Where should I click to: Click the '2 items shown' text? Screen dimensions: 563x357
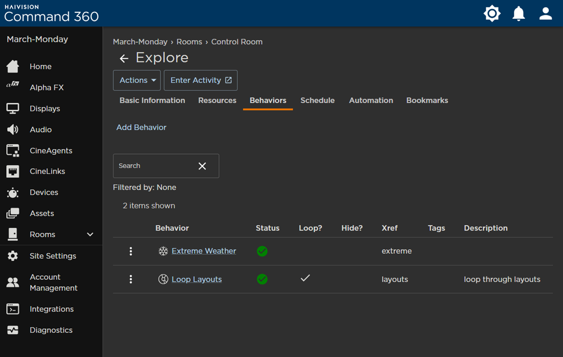(x=149, y=206)
